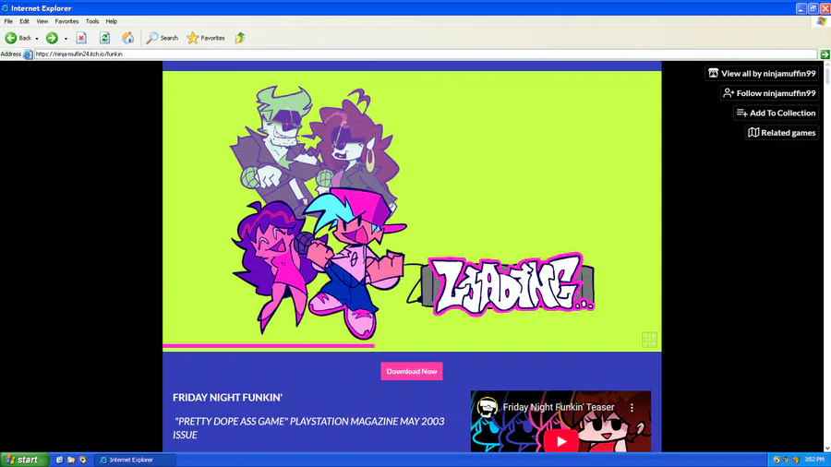Click the Friday Night Funkin' Teaser title

coord(559,407)
